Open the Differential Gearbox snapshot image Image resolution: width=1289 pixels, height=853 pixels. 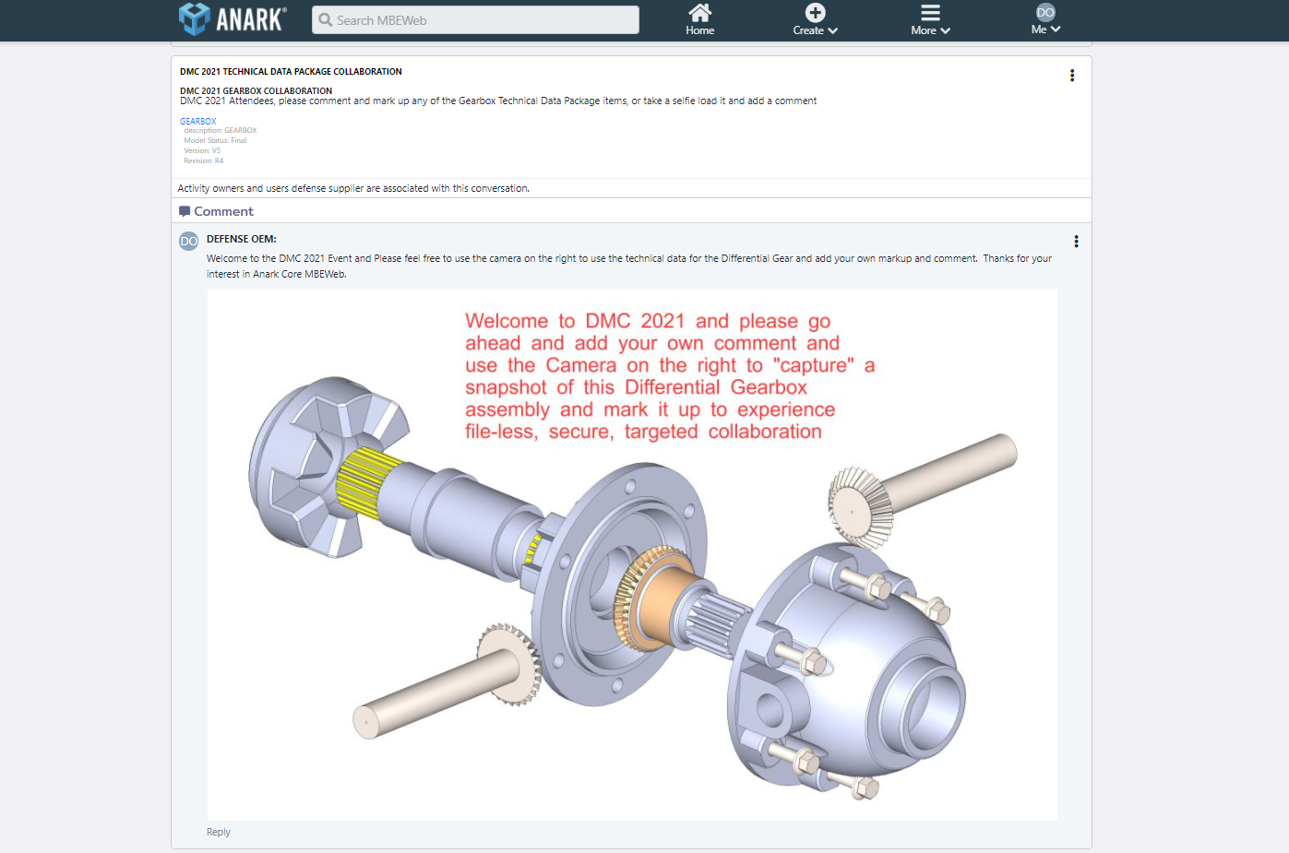click(x=632, y=555)
